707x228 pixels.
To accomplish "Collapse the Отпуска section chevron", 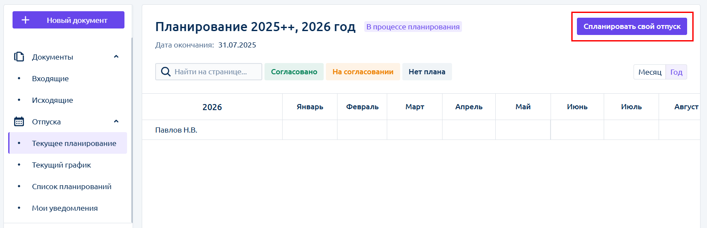I will coord(116,121).
